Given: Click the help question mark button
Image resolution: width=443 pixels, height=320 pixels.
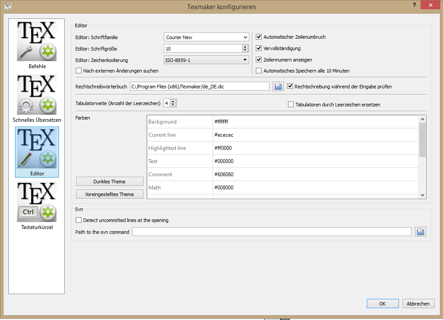Looking at the screenshot, I should click(x=414, y=5).
